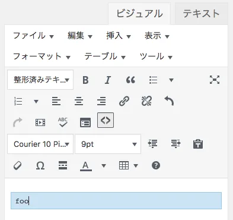Undo the last action
This screenshot has width=233, height=220.
click(x=169, y=101)
